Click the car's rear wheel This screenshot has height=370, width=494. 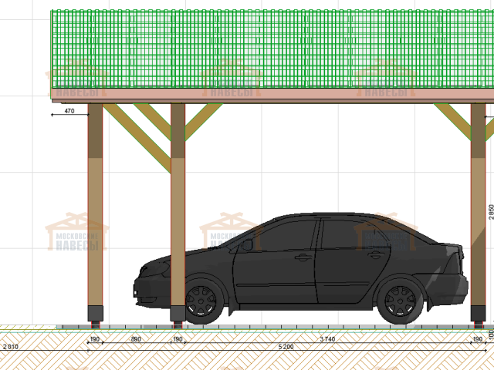click(401, 301)
